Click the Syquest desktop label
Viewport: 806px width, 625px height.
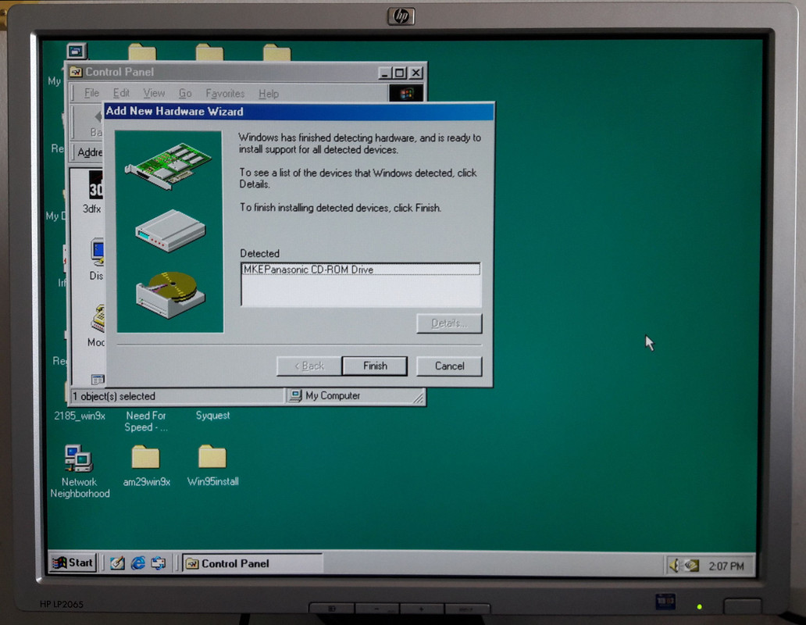[x=212, y=416]
